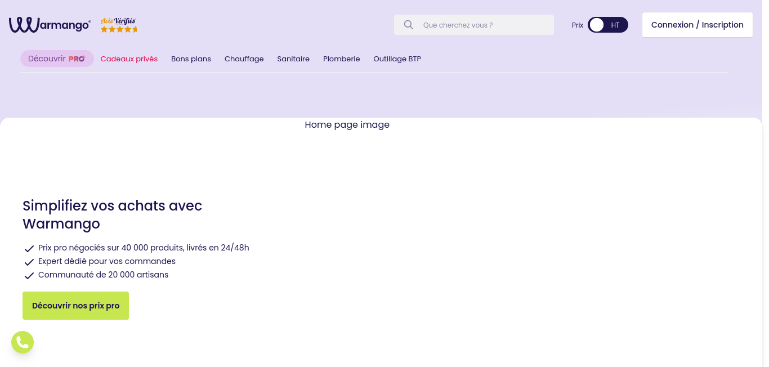
Task: Click the 'Prix' label beside the switch
Action: [x=578, y=25]
